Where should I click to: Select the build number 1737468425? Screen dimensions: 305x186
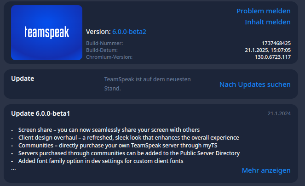[x=276, y=43]
